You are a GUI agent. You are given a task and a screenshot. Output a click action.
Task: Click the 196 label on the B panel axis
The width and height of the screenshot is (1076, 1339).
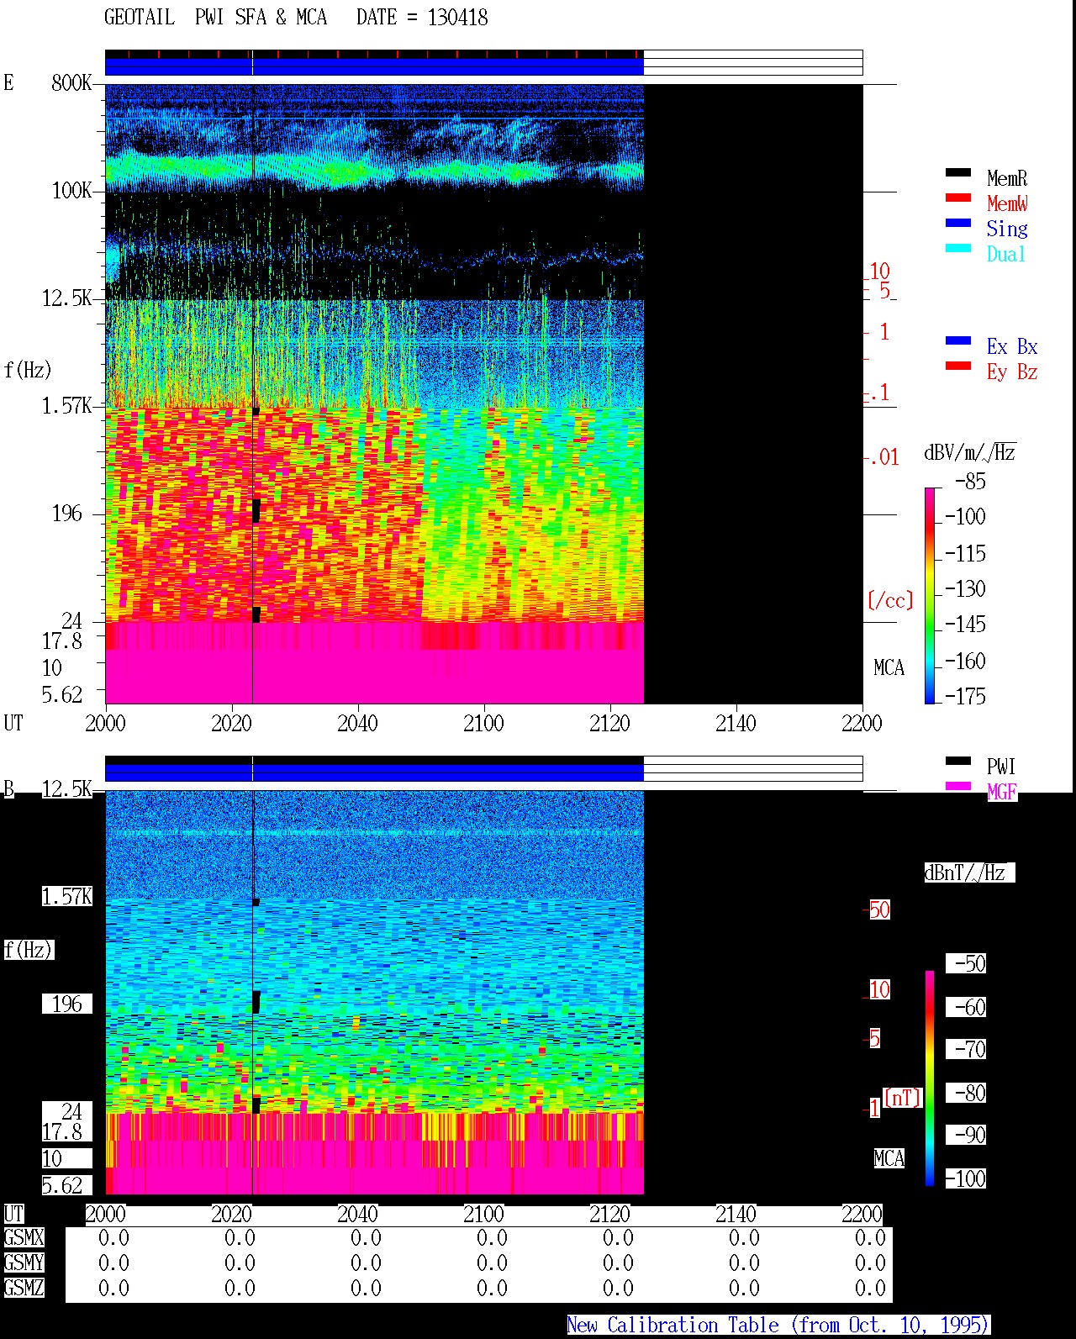click(67, 1004)
